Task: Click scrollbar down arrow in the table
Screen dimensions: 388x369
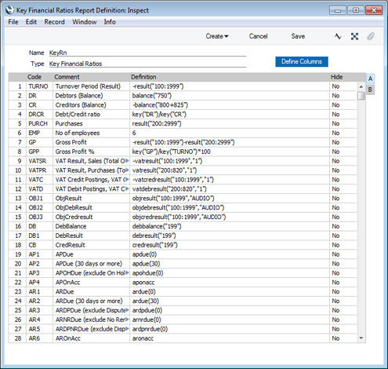Action: (x=361, y=338)
